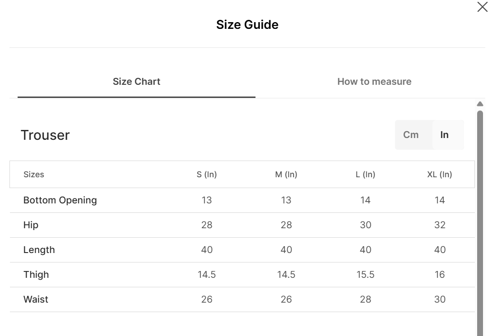Close the Size Guide dialog

click(482, 7)
